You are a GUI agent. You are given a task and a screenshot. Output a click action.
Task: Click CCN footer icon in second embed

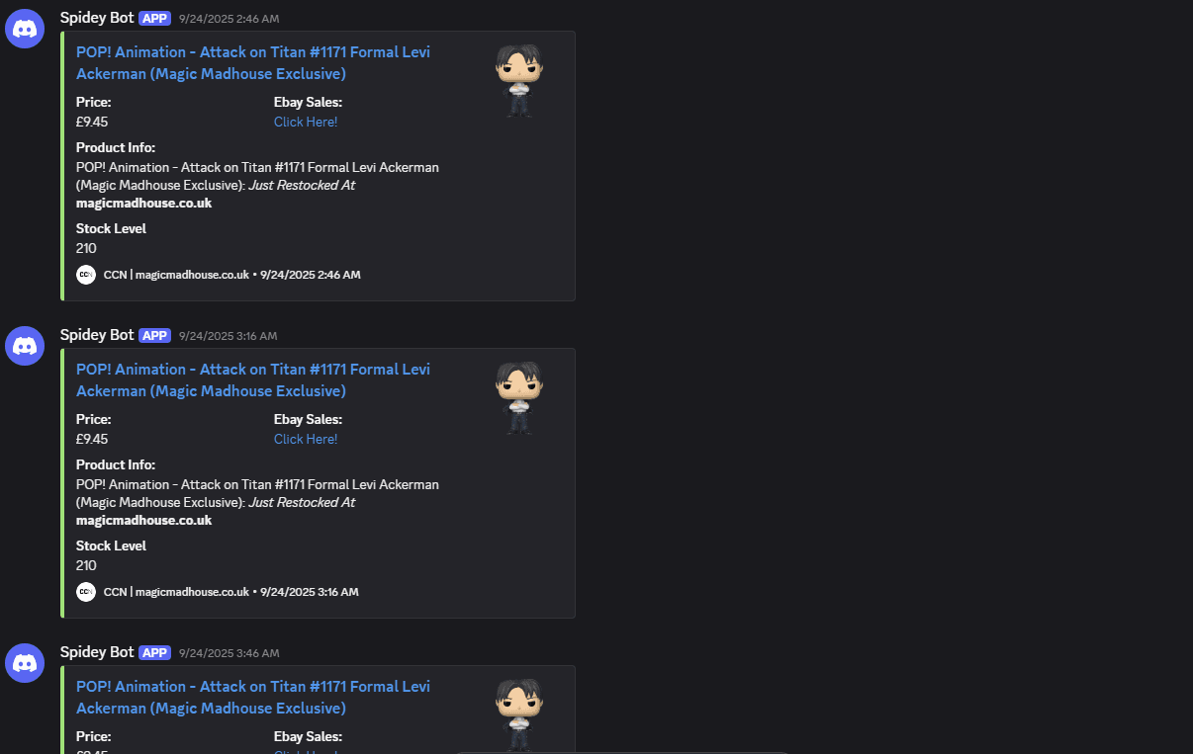(x=86, y=592)
